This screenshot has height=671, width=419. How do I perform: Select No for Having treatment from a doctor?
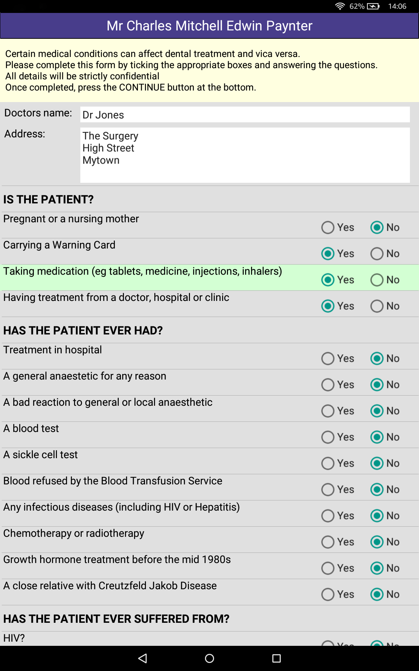click(377, 306)
